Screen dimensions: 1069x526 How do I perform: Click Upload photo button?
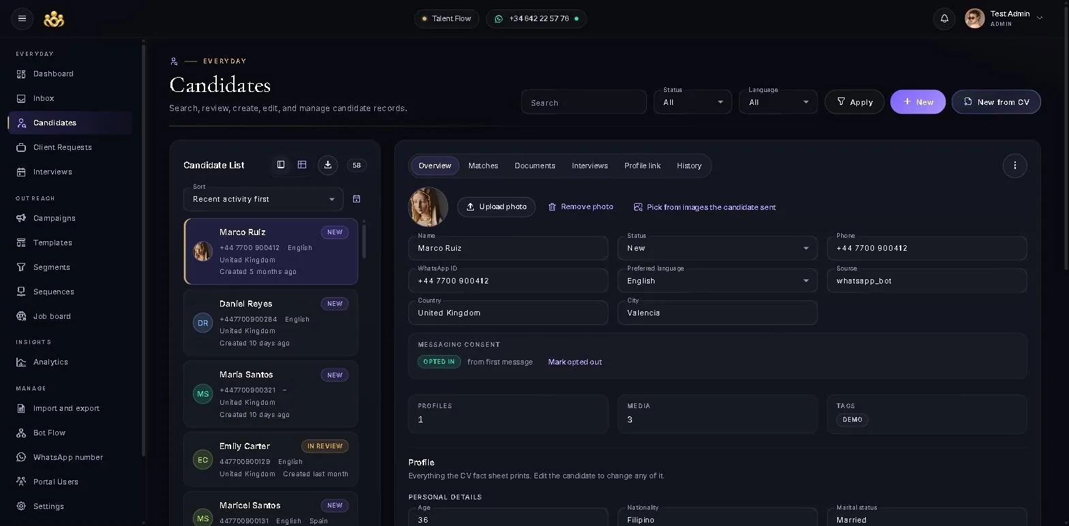click(x=496, y=207)
